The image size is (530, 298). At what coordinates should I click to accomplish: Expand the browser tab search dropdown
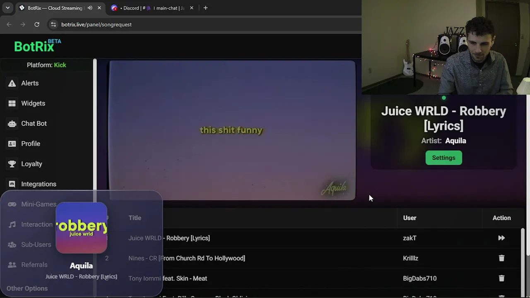point(7,8)
